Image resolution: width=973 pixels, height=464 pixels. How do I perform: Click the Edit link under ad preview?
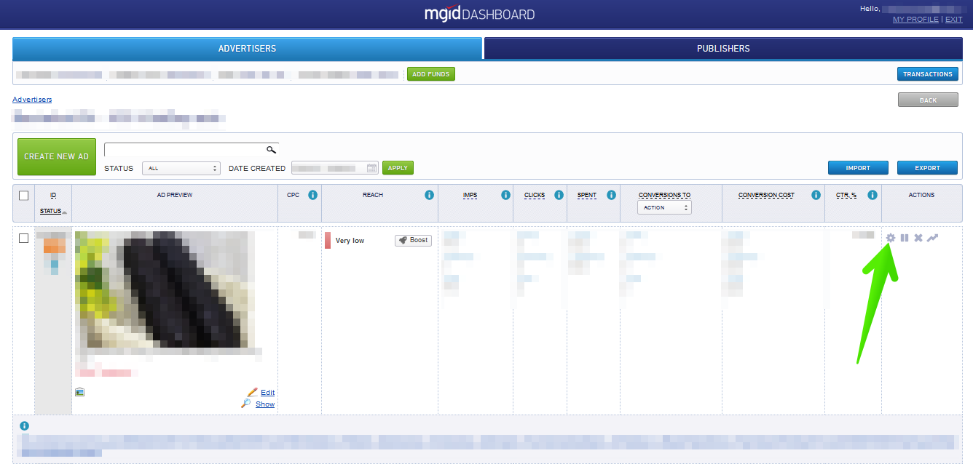click(267, 393)
